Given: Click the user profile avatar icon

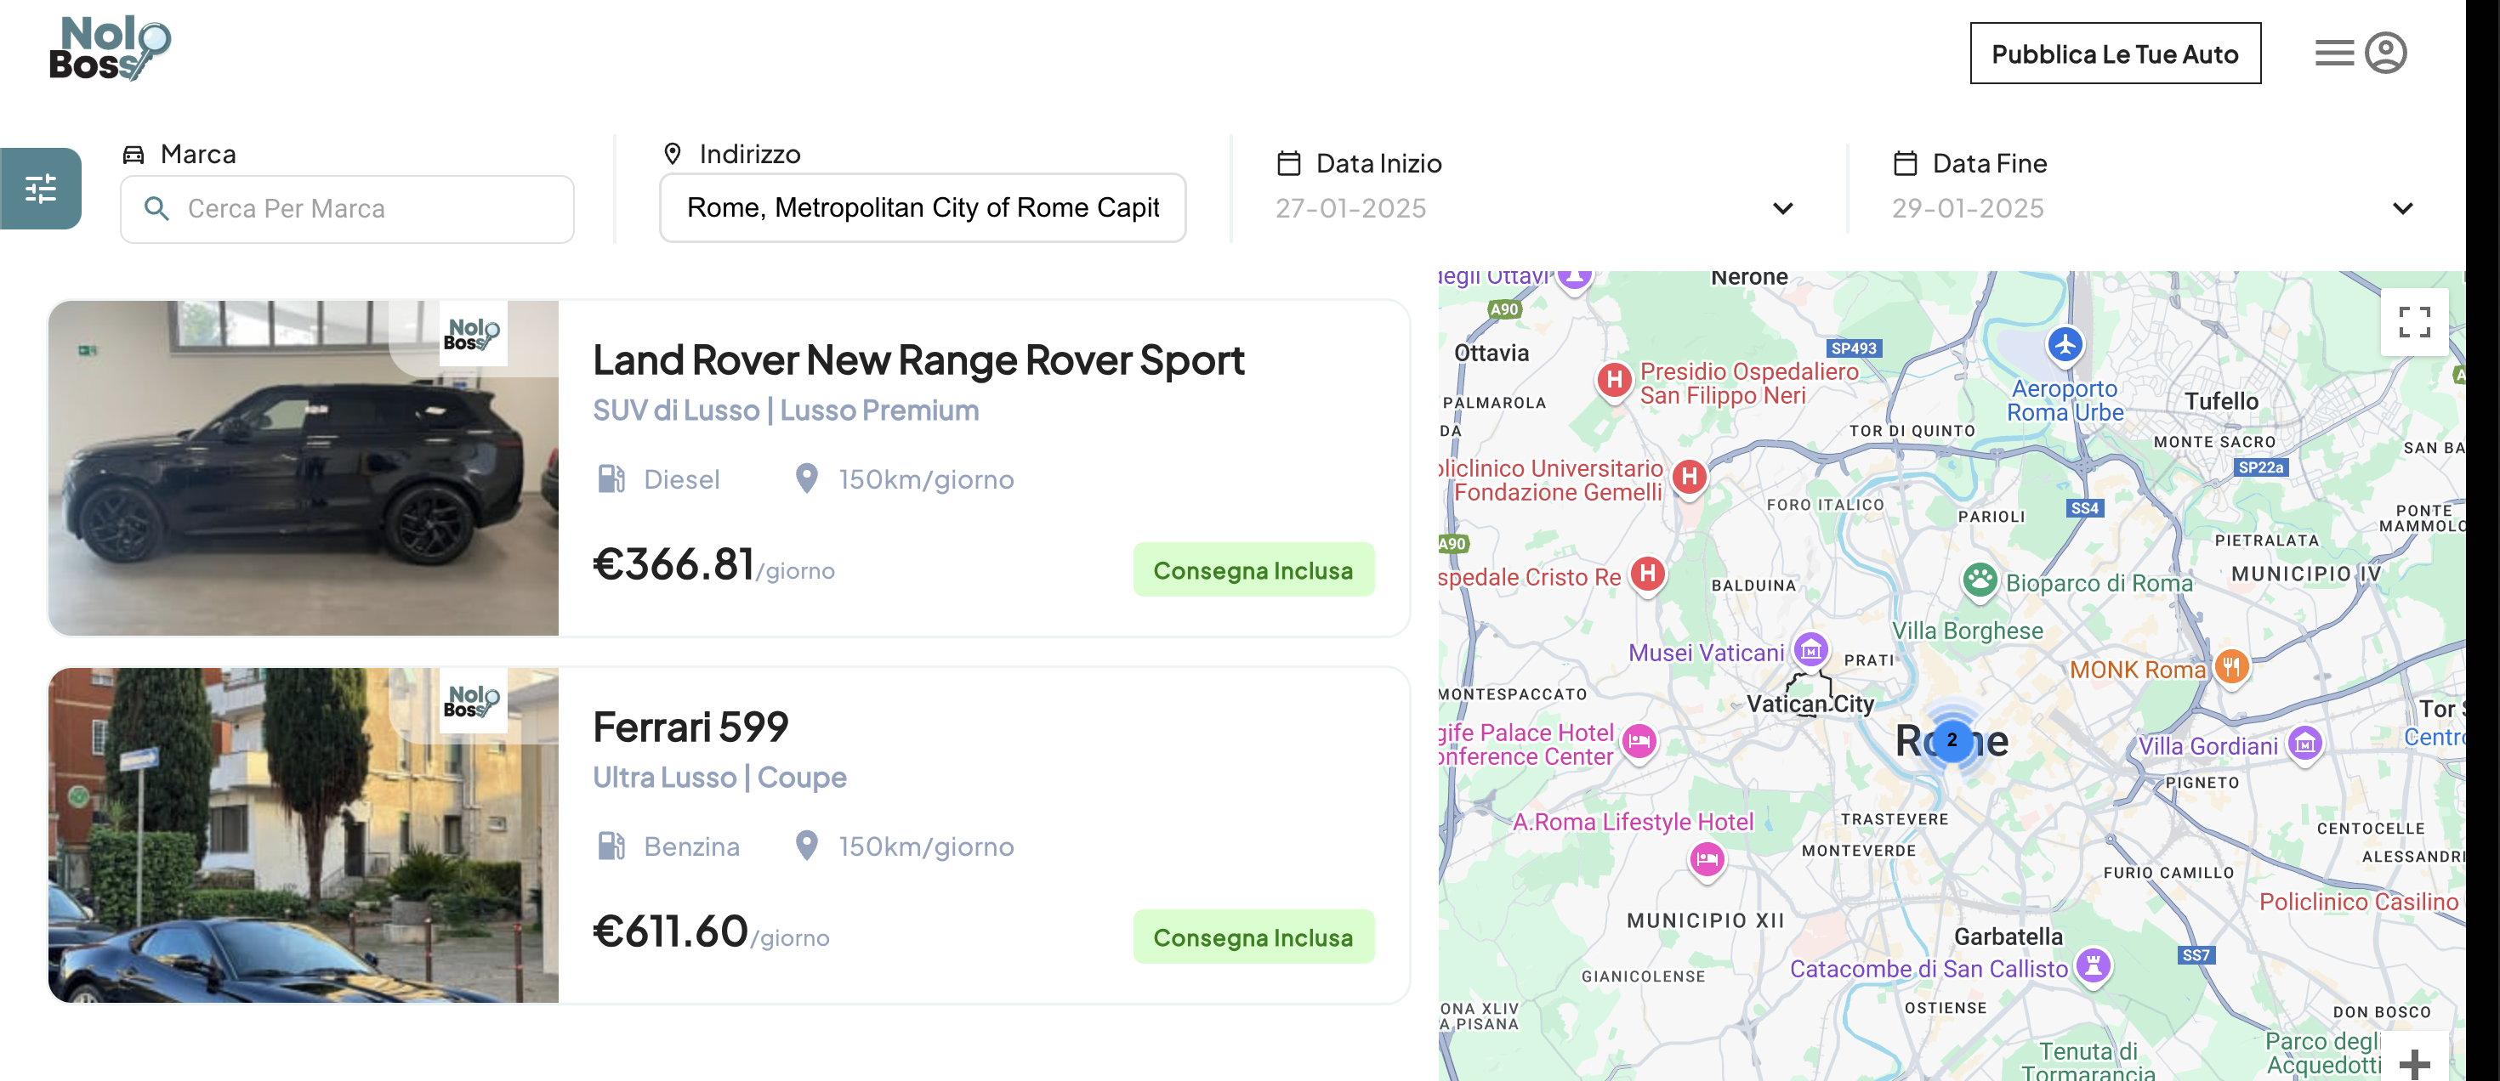Looking at the screenshot, I should (2384, 54).
